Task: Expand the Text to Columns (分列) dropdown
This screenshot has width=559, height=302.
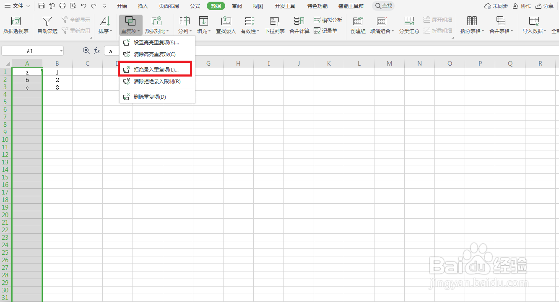Action: 190,31
